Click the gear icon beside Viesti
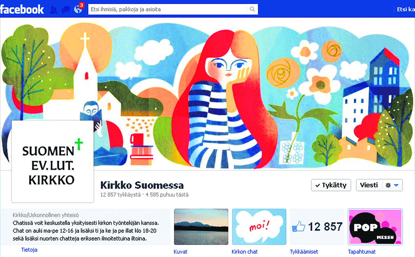 [388, 185]
